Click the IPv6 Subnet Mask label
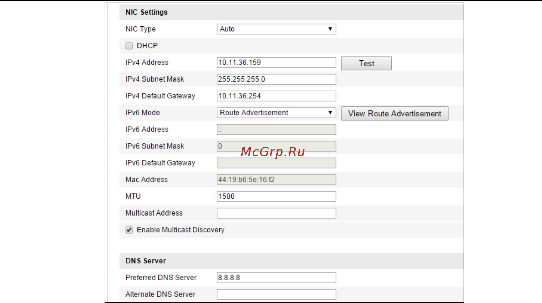This screenshot has height=303, width=542. (155, 146)
